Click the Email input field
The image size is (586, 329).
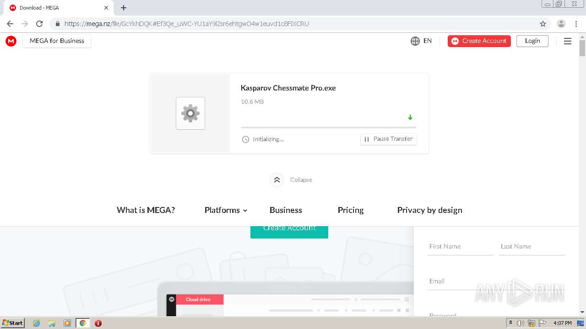click(496, 281)
